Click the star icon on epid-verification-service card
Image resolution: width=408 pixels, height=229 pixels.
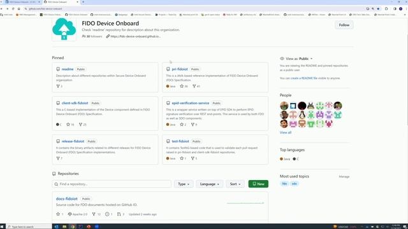point(182,125)
